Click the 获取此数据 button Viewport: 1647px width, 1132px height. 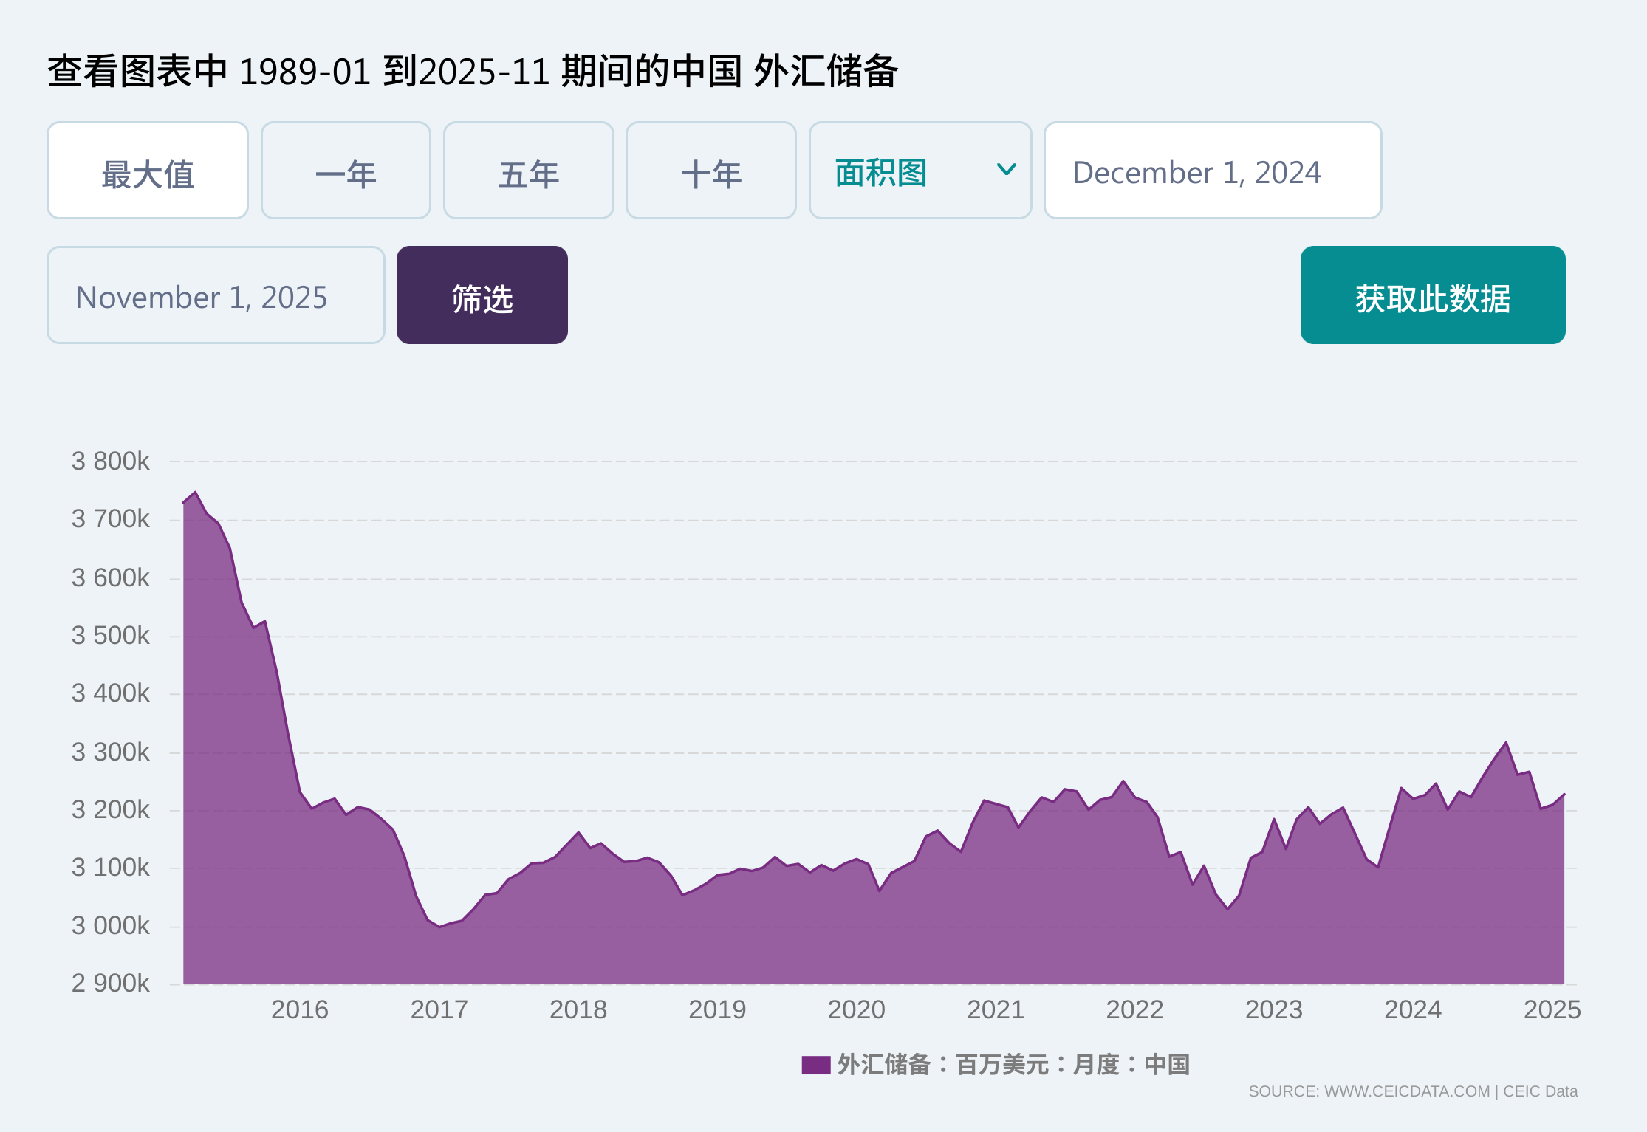click(1432, 296)
